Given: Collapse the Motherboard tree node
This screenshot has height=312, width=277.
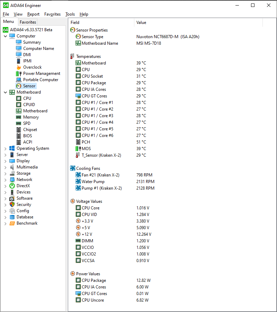Looking at the screenshot, I should pos(5,92).
